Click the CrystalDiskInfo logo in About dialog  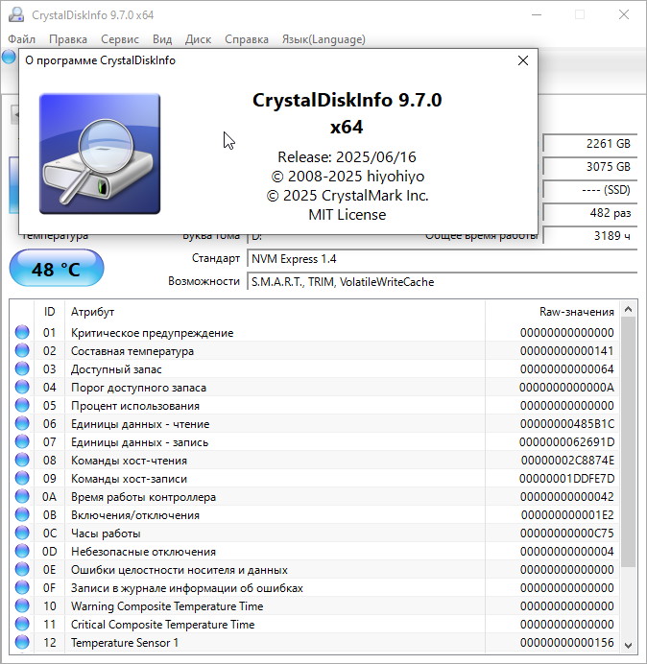pos(100,154)
